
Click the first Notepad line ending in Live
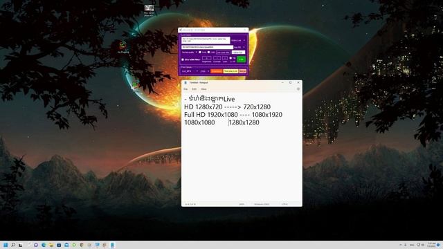[x=209, y=99]
